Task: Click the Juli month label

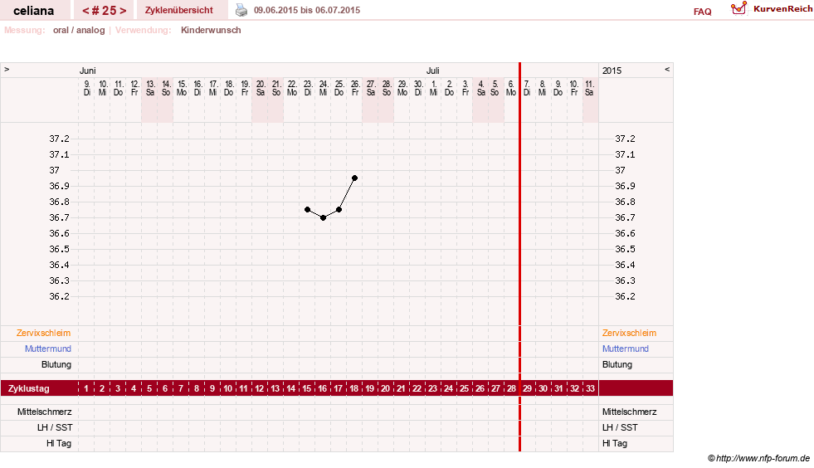Action: point(433,71)
